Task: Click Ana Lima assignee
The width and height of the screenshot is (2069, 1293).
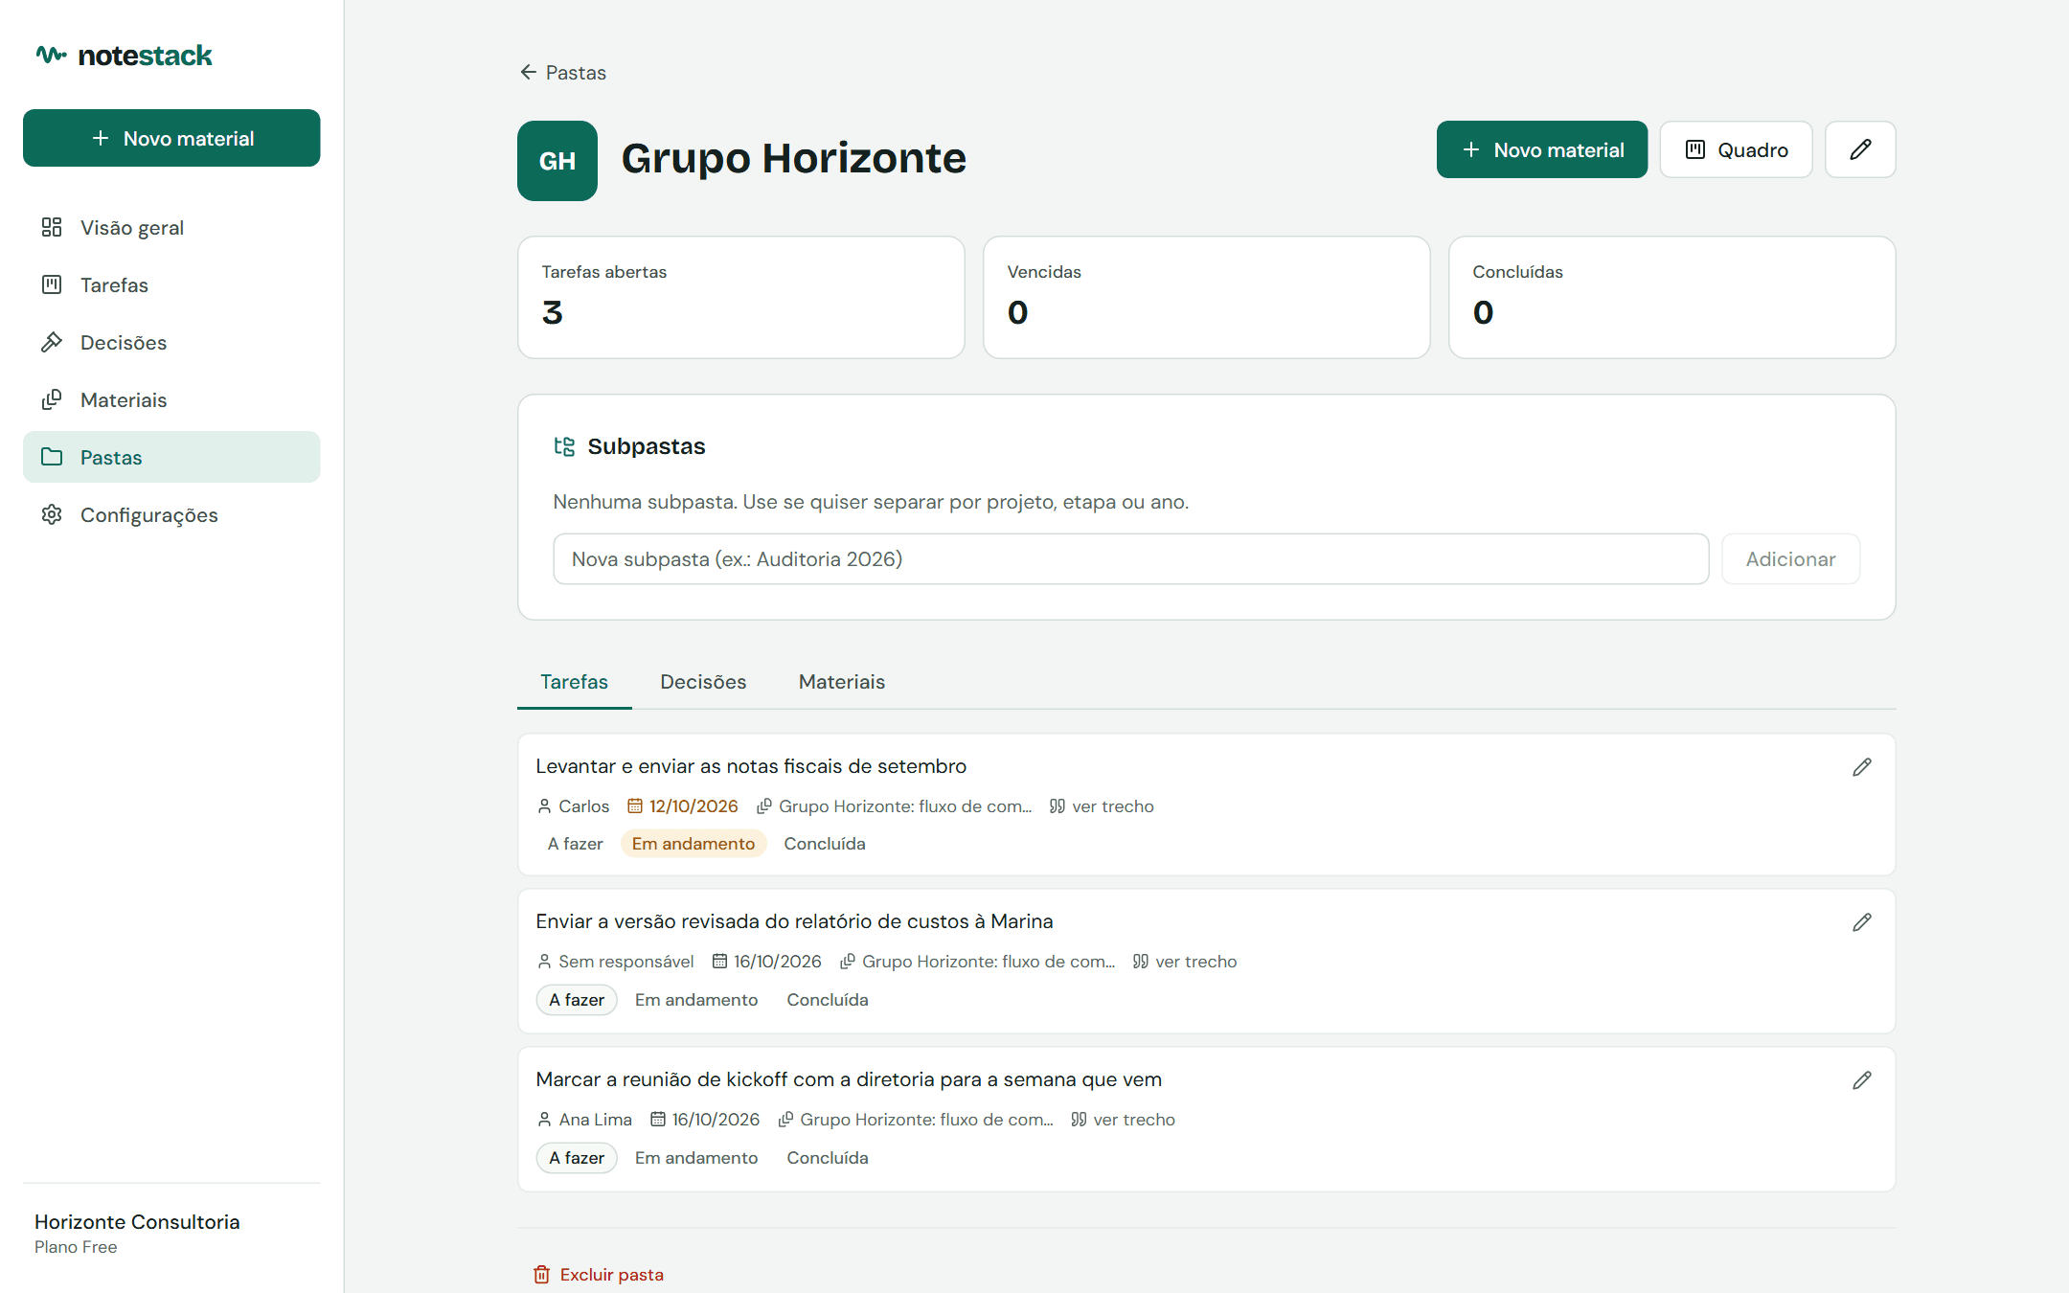Action: [584, 1120]
